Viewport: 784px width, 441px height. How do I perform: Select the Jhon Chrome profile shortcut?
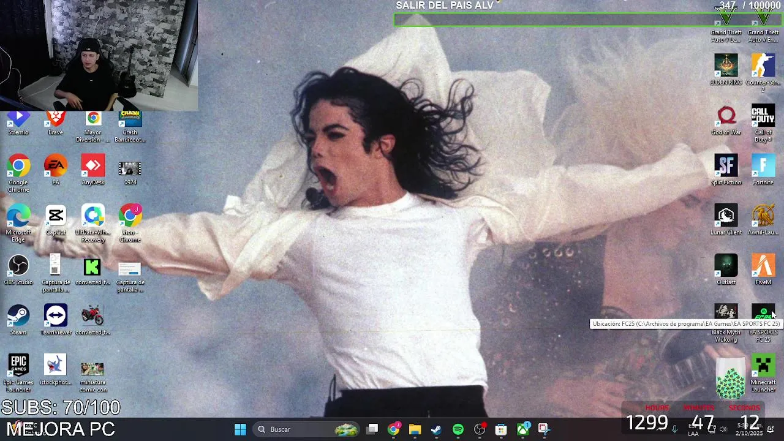pyautogui.click(x=130, y=224)
